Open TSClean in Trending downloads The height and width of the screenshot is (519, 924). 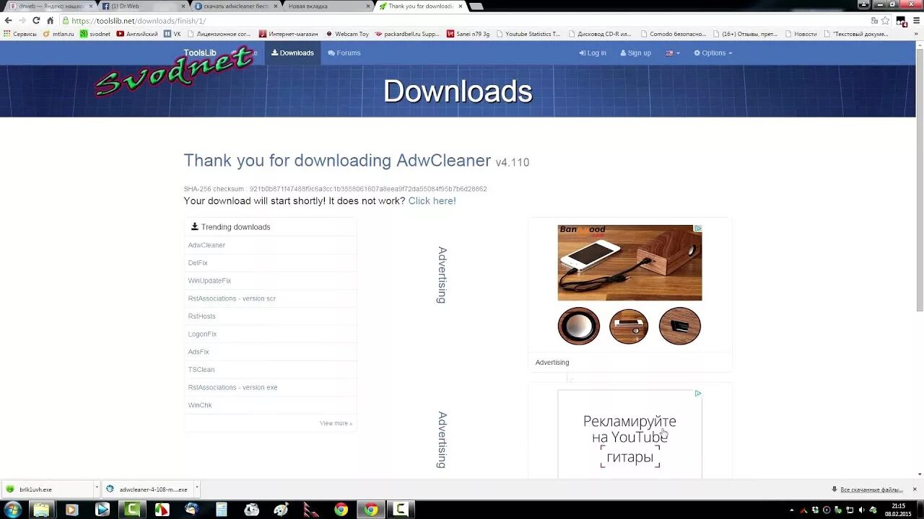click(271, 370)
